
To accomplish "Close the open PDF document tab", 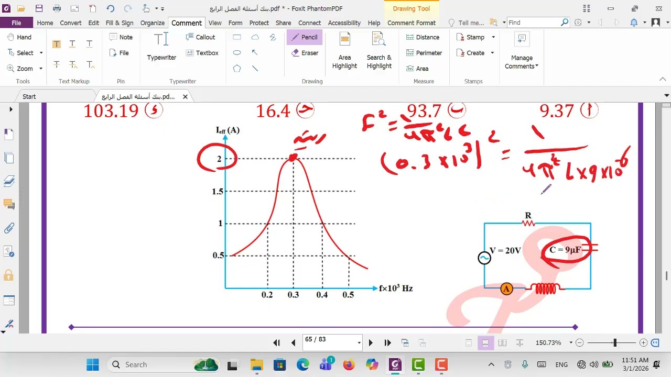I will pos(185,96).
